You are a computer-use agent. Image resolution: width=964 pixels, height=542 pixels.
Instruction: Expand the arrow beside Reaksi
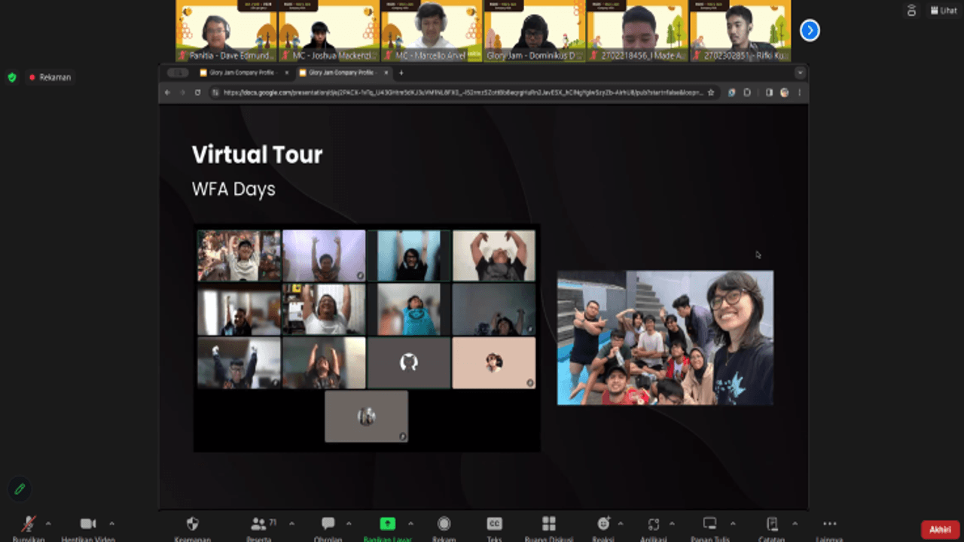point(621,523)
